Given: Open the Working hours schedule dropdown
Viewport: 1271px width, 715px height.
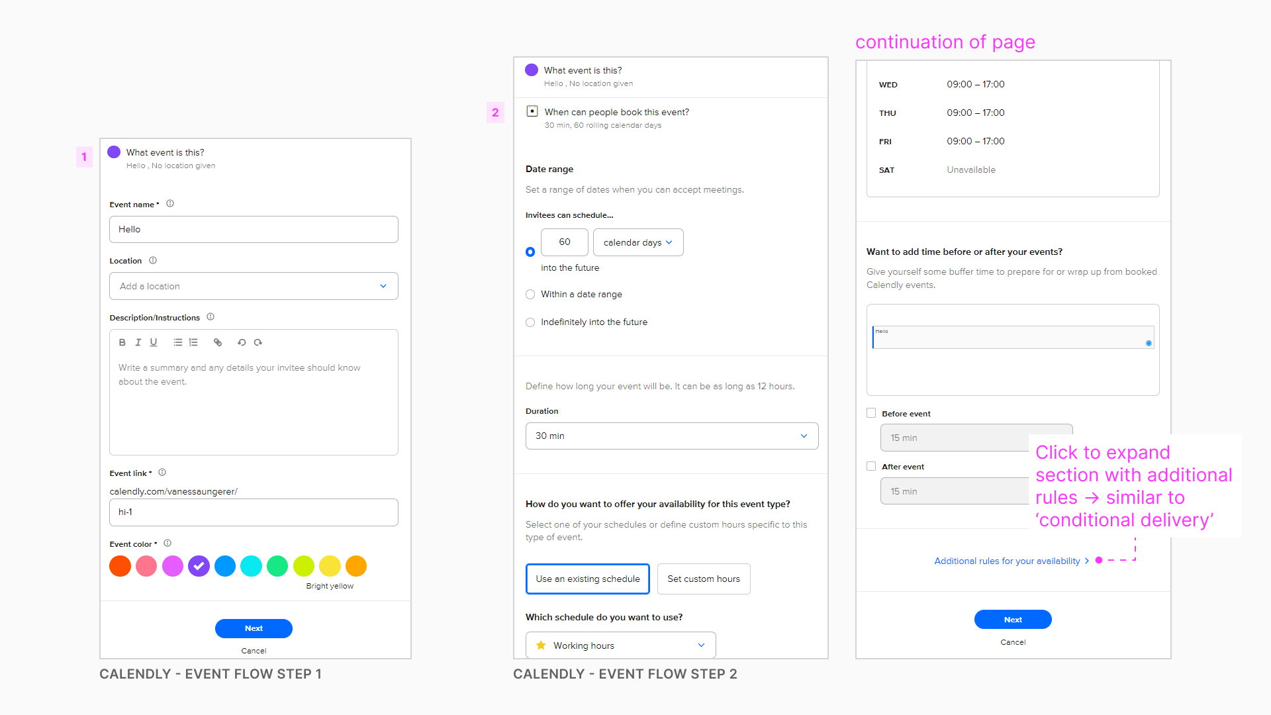Looking at the screenshot, I should pos(621,645).
